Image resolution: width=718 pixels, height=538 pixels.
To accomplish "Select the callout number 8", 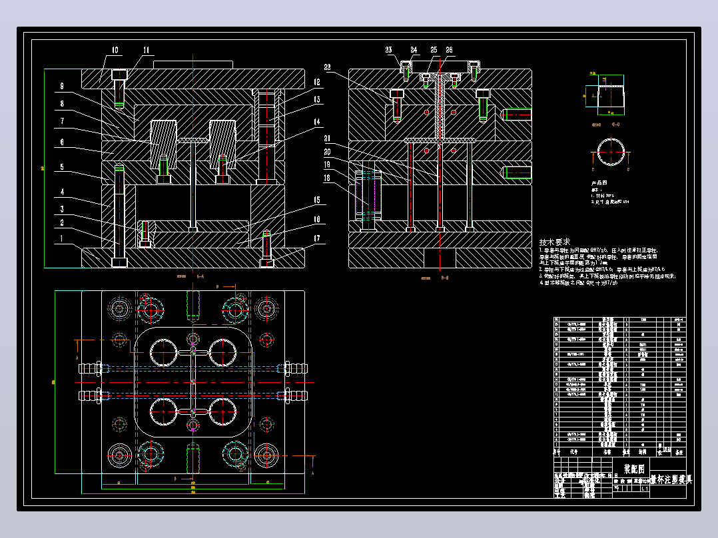I will point(62,104).
